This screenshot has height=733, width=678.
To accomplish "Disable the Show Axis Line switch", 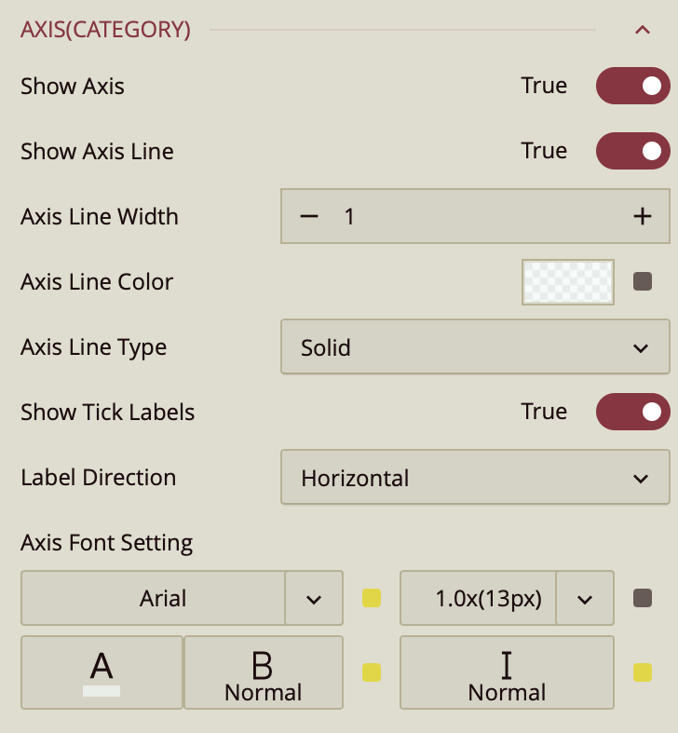I will (x=632, y=151).
